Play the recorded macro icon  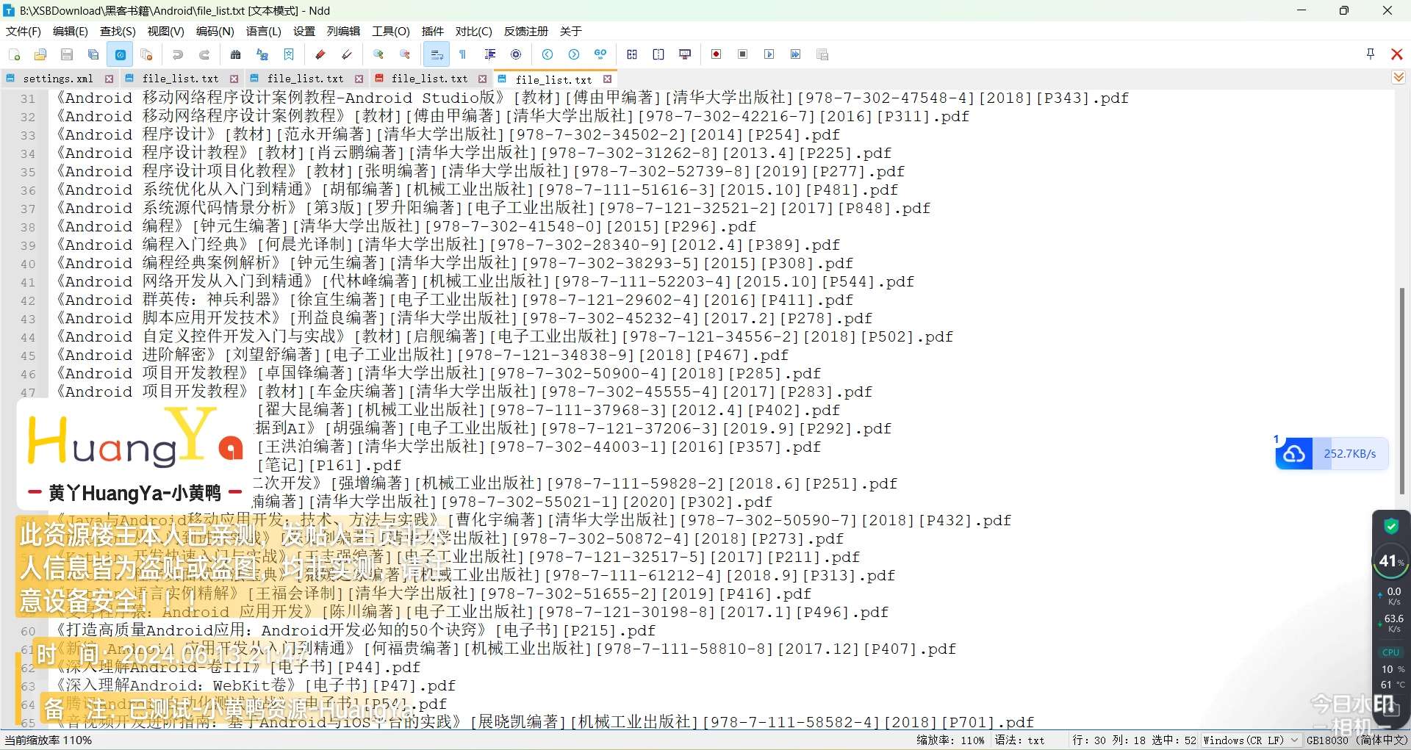tap(769, 54)
